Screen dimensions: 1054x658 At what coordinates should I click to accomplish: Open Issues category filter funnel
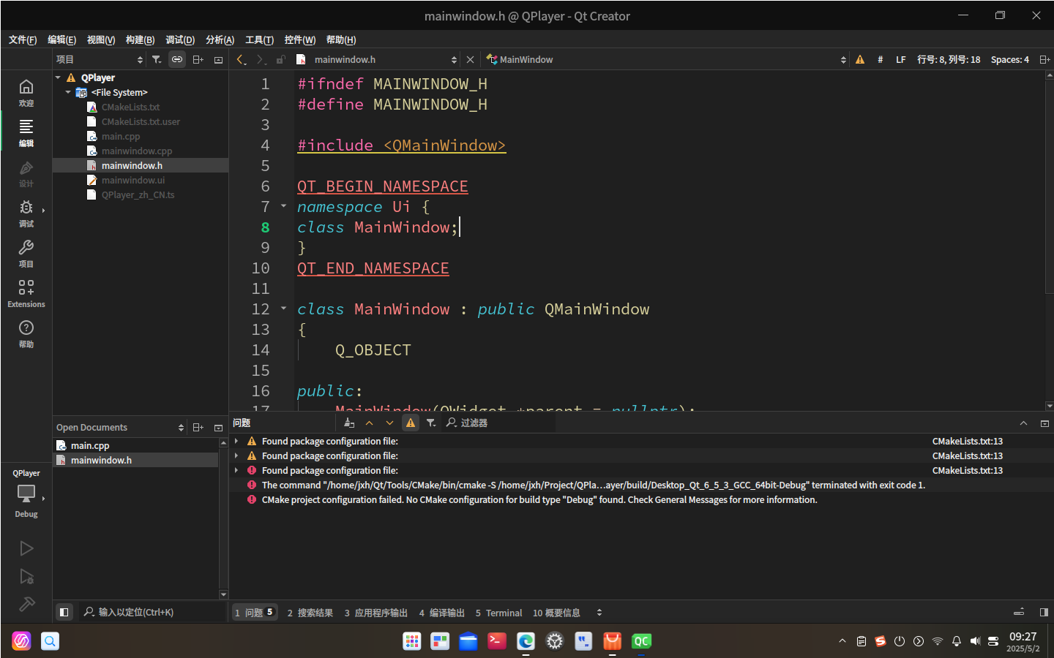point(431,423)
